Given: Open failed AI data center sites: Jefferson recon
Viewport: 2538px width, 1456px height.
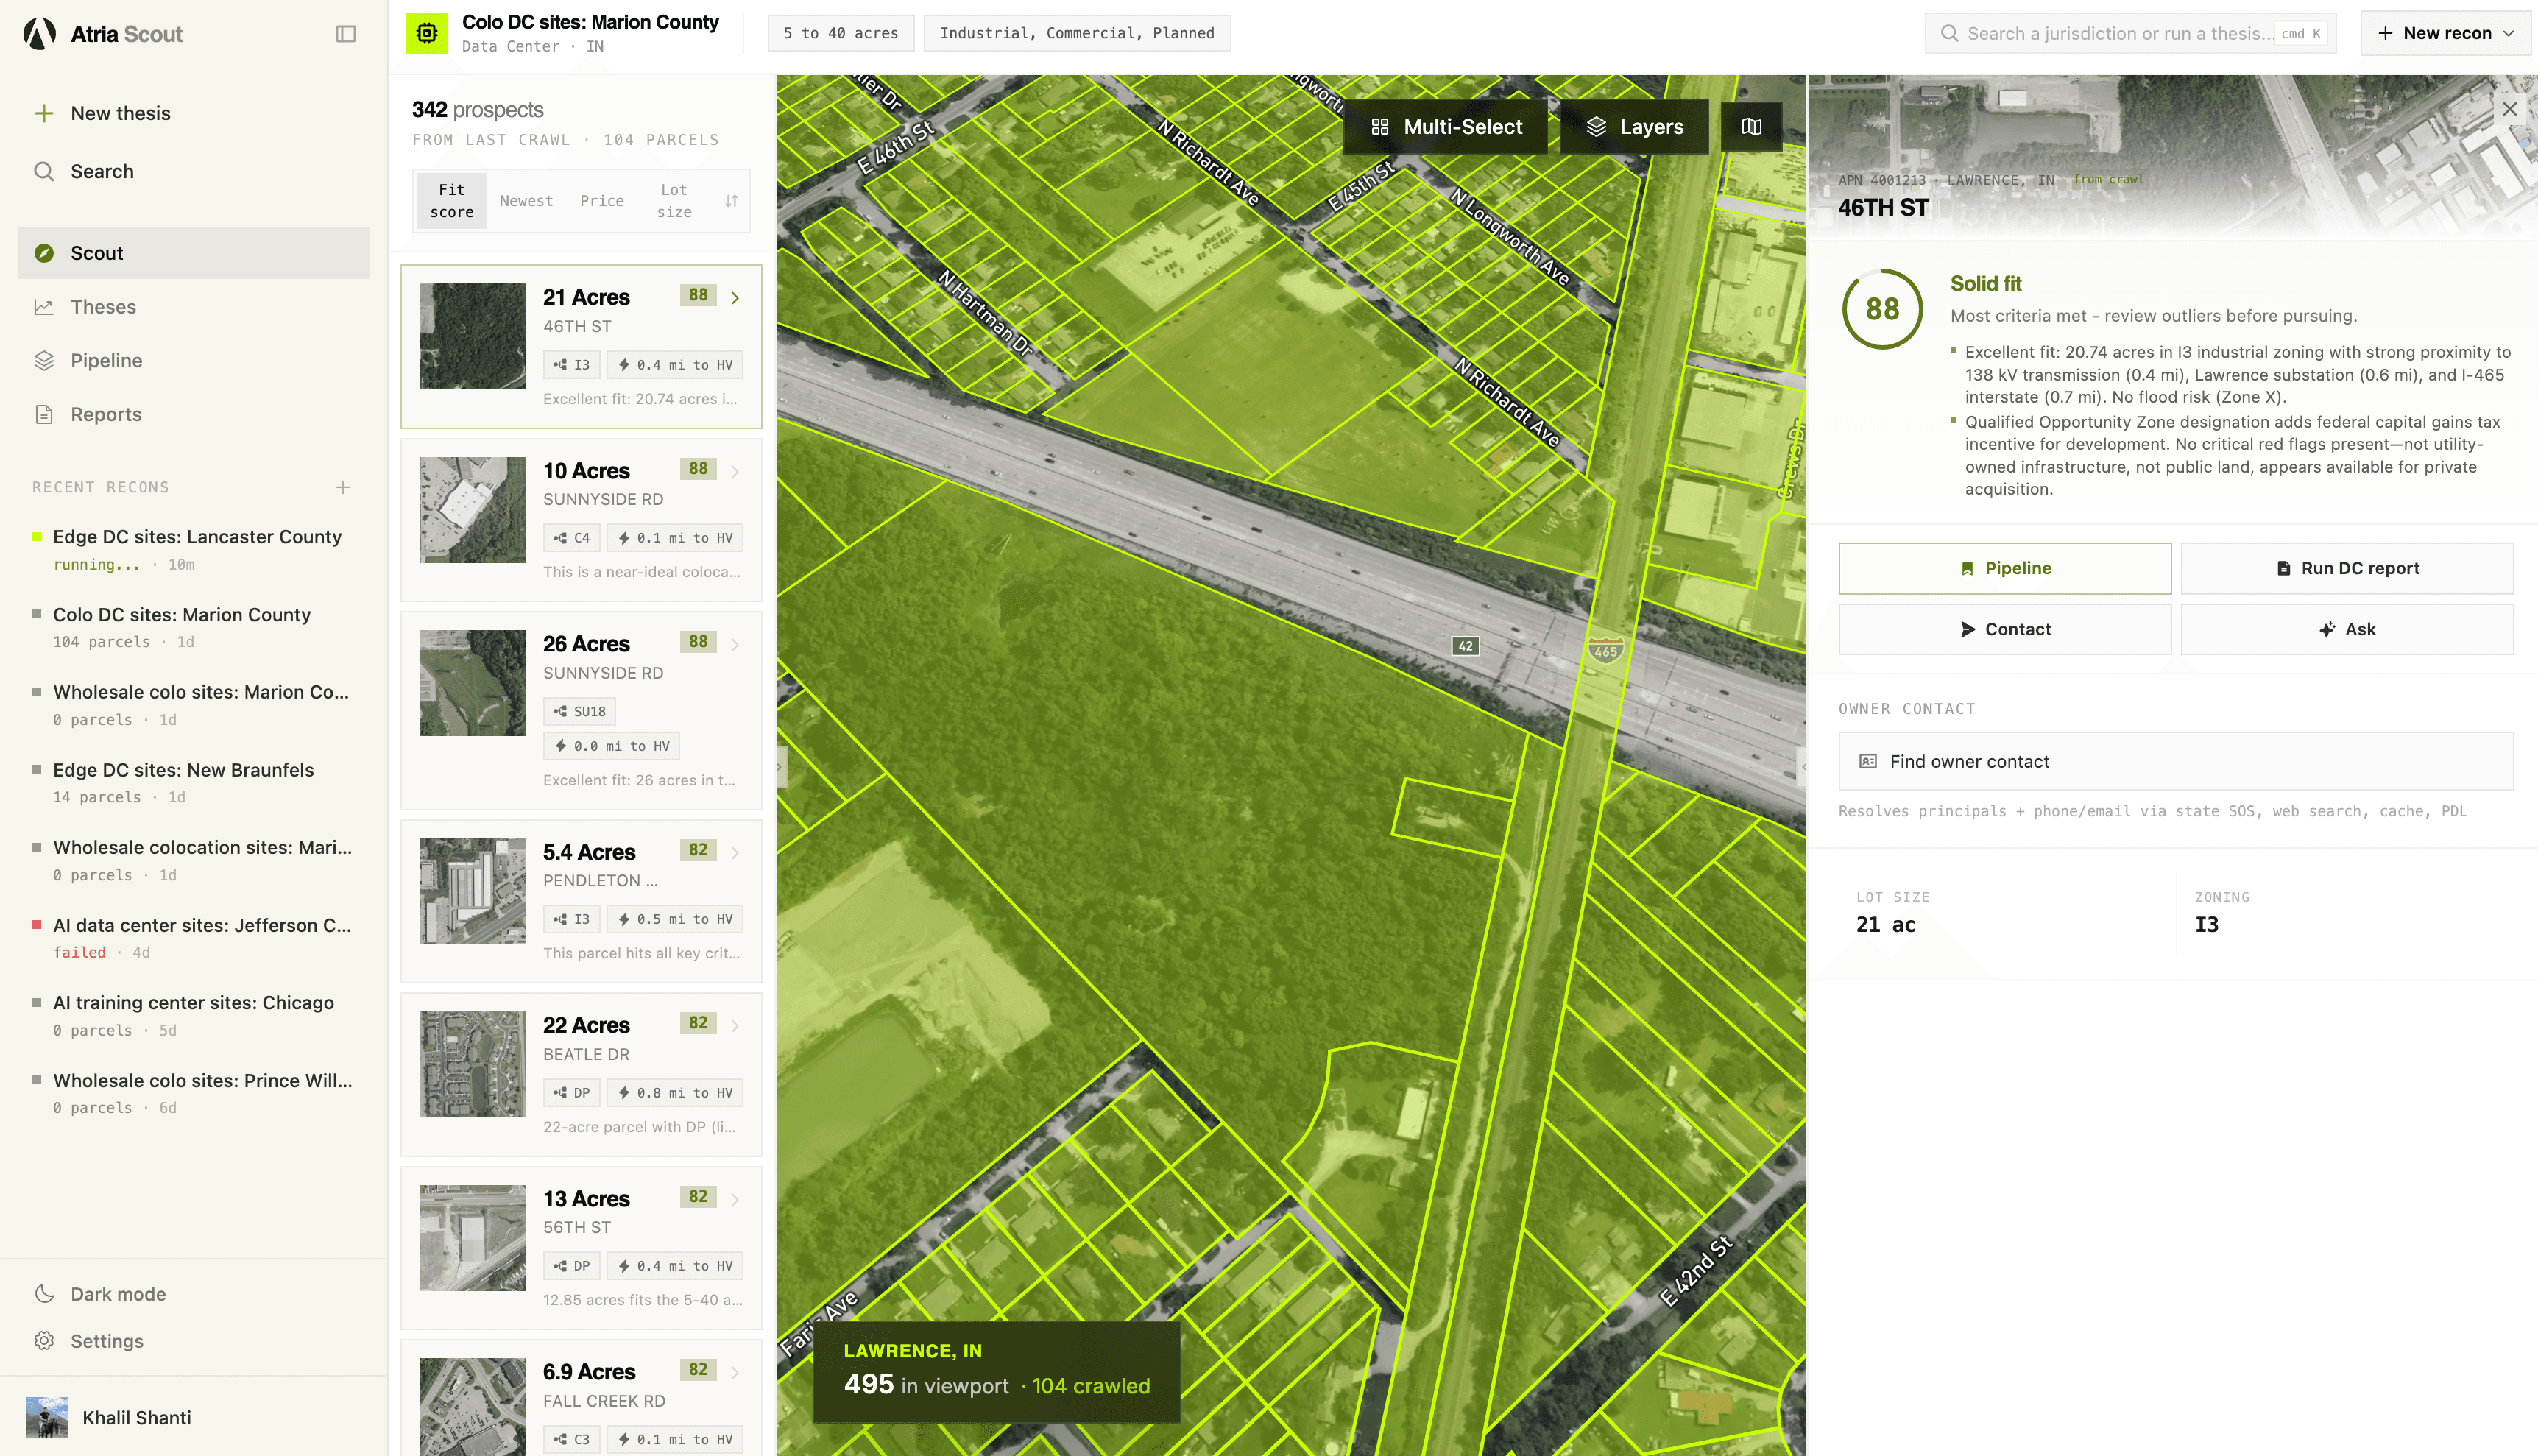Looking at the screenshot, I should point(193,938).
